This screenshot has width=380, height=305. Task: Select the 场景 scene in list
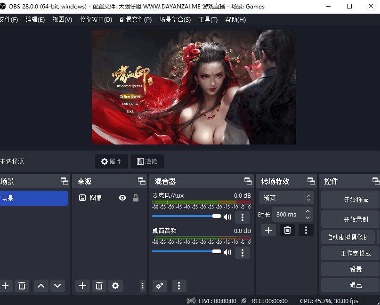click(34, 198)
